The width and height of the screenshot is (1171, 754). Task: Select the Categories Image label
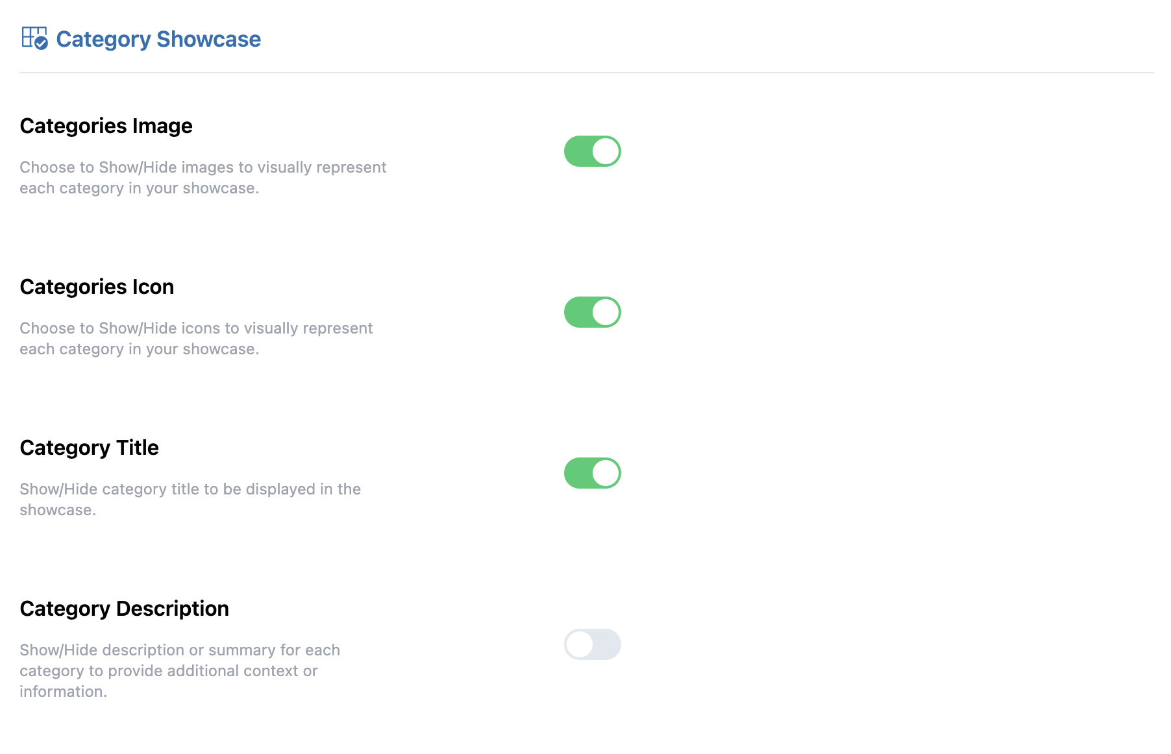[106, 126]
